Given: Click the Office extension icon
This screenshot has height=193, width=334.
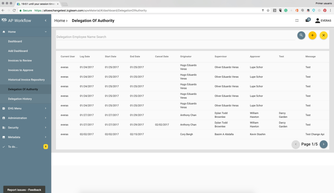Looking at the screenshot, I should 297,10.
